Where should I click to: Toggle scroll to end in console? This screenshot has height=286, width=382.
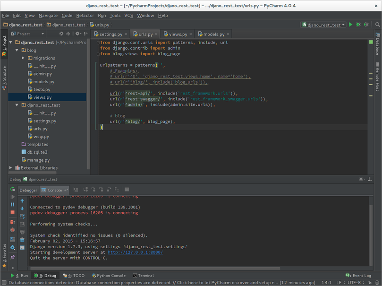tap(22, 224)
